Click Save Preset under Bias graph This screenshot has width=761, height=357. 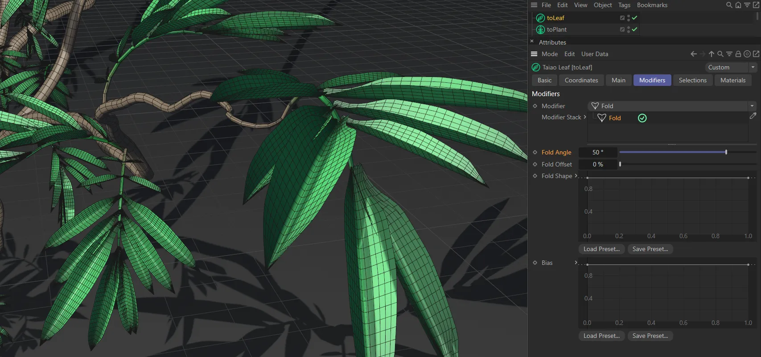650,336
